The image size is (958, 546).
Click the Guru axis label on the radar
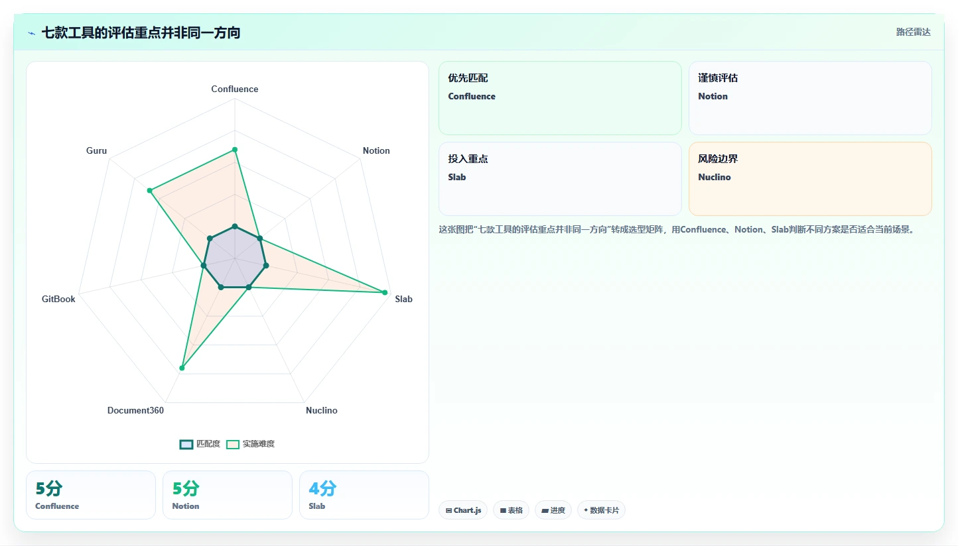pyautogui.click(x=96, y=150)
